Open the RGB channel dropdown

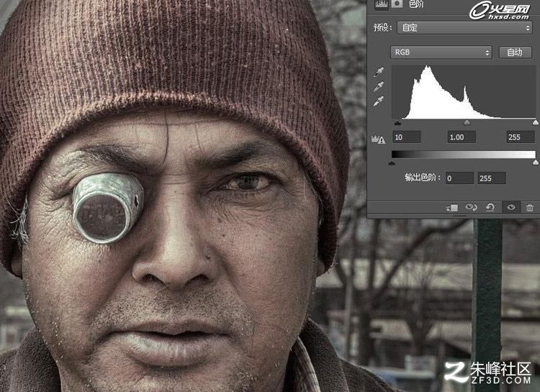pyautogui.click(x=441, y=53)
